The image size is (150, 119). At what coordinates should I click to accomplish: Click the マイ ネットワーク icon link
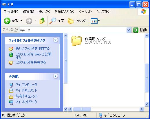tap(11, 103)
